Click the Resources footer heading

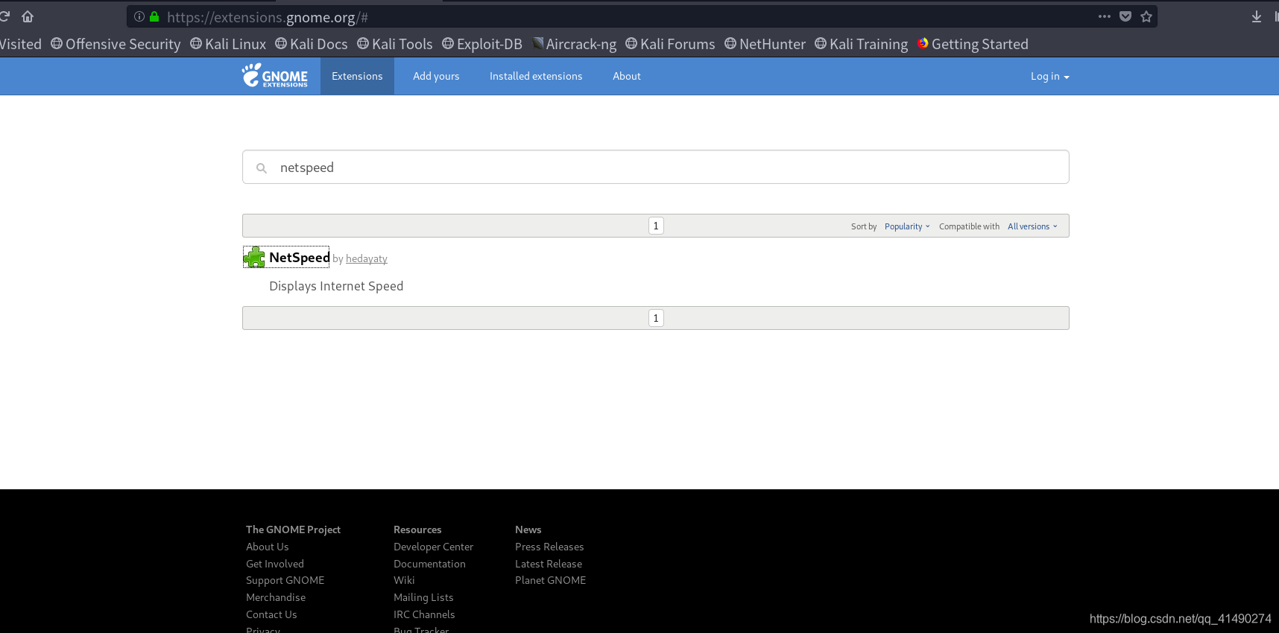[x=417, y=529]
